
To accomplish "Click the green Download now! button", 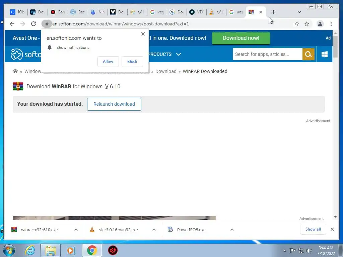I will coord(241,38).
